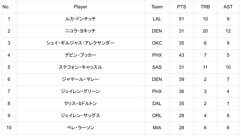Select the デビン・ブッカー player cell
Viewport: 241px width, 136px height.
click(80, 55)
